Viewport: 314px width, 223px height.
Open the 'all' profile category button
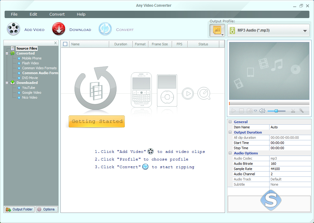click(217, 31)
